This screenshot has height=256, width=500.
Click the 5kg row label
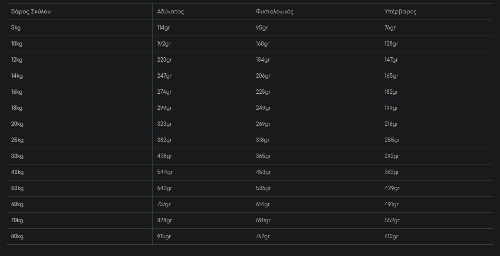16,28
